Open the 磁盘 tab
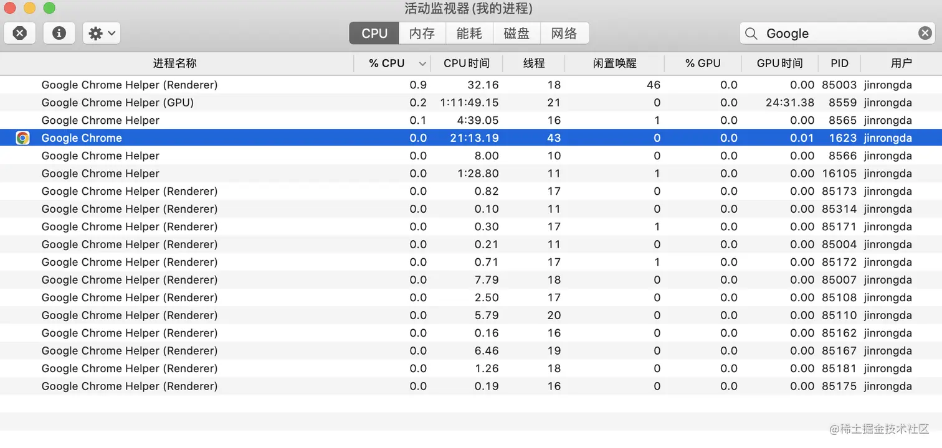The width and height of the screenshot is (942, 448). pos(516,34)
